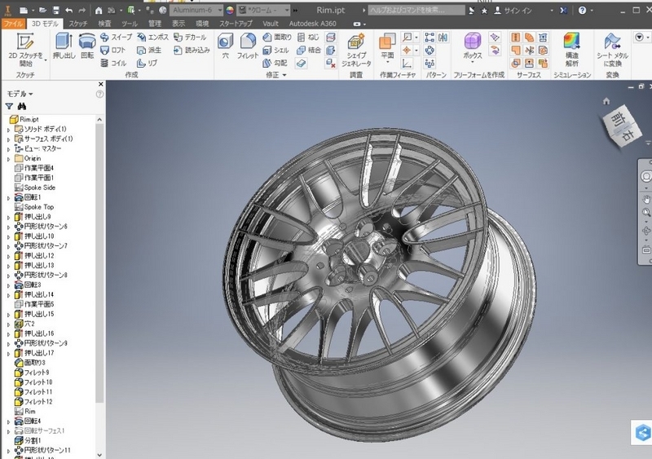Image resolution: width=652 pixels, height=459 pixels.
Task: Expand the 穴2 feature node
Action: pos(8,324)
